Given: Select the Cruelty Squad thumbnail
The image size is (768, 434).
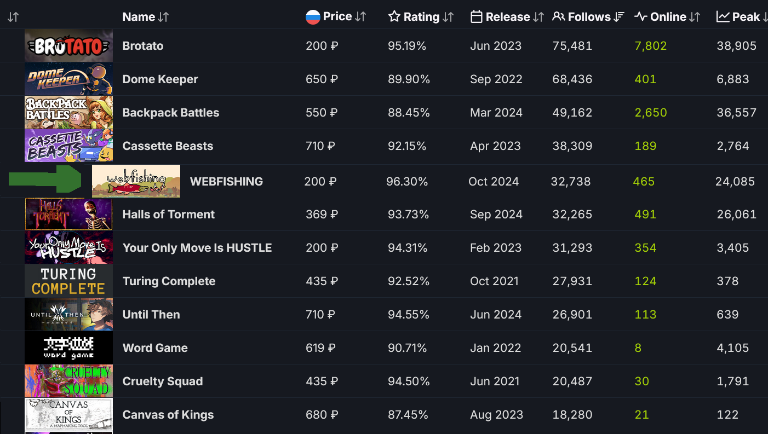Looking at the screenshot, I should click(68, 381).
